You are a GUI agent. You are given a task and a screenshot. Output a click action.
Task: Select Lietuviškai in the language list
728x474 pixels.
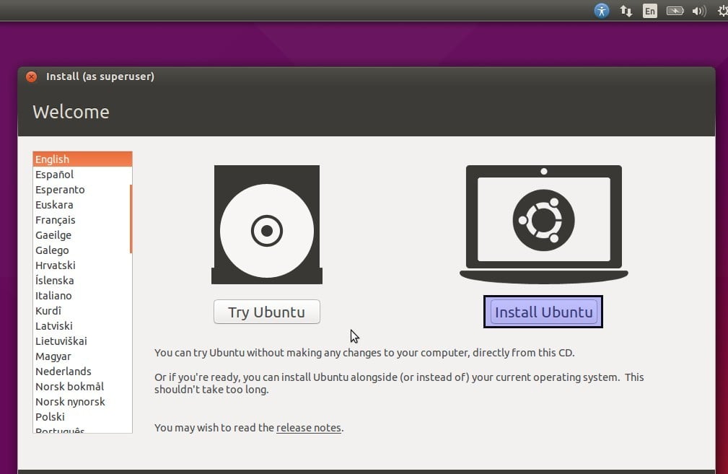tap(83, 341)
